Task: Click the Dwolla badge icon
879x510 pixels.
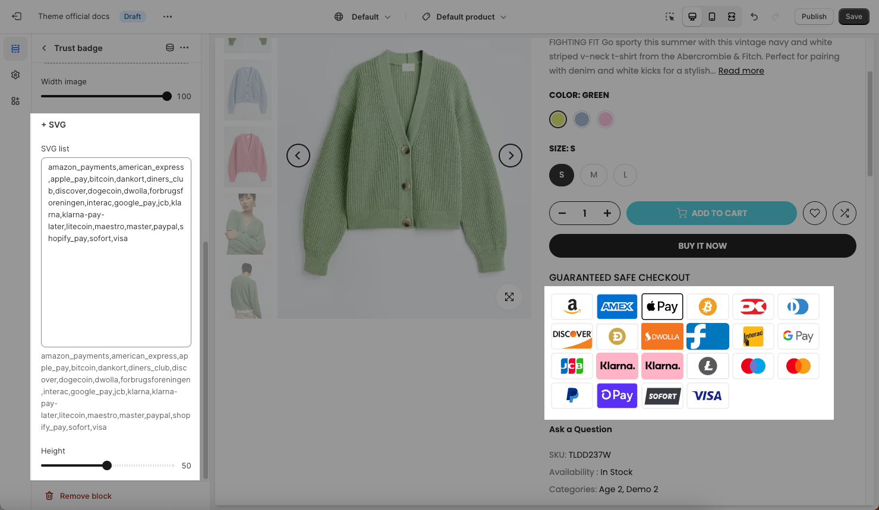Action: click(x=662, y=337)
